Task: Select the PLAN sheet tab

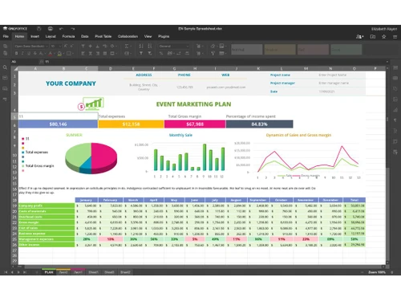Action: pyautogui.click(x=49, y=272)
